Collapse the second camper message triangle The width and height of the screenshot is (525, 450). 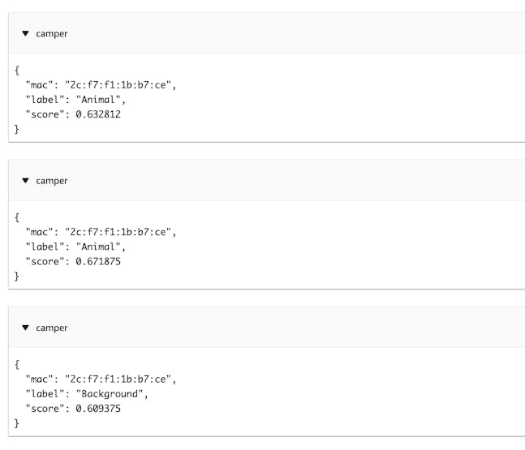(x=25, y=181)
